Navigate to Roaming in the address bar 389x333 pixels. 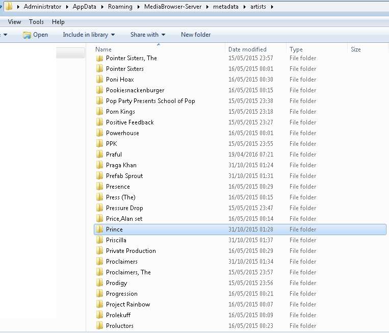click(x=120, y=7)
